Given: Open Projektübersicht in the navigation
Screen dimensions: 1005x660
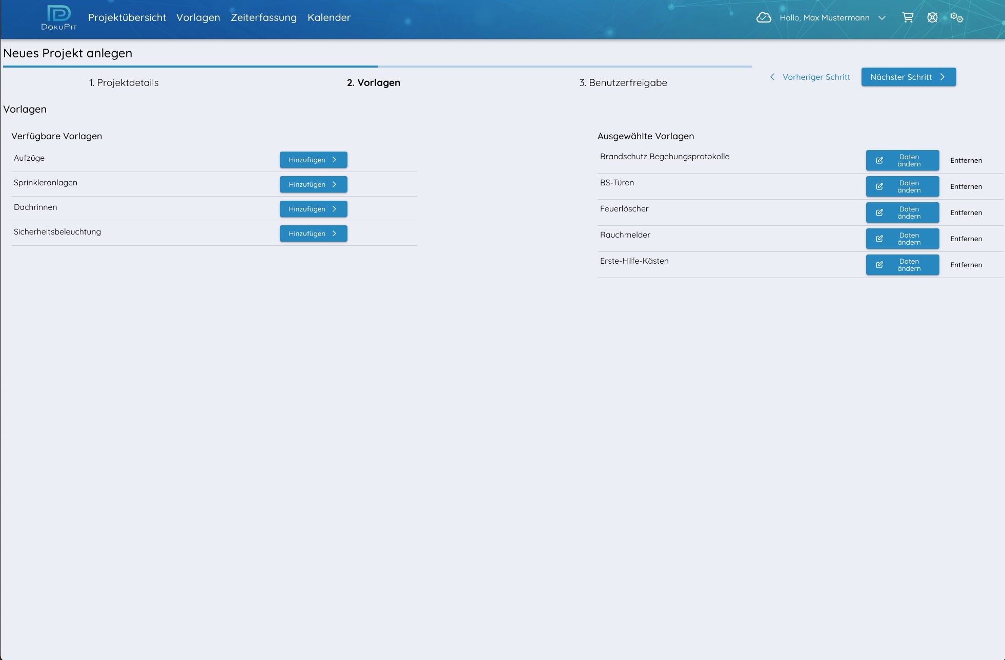Looking at the screenshot, I should (127, 17).
